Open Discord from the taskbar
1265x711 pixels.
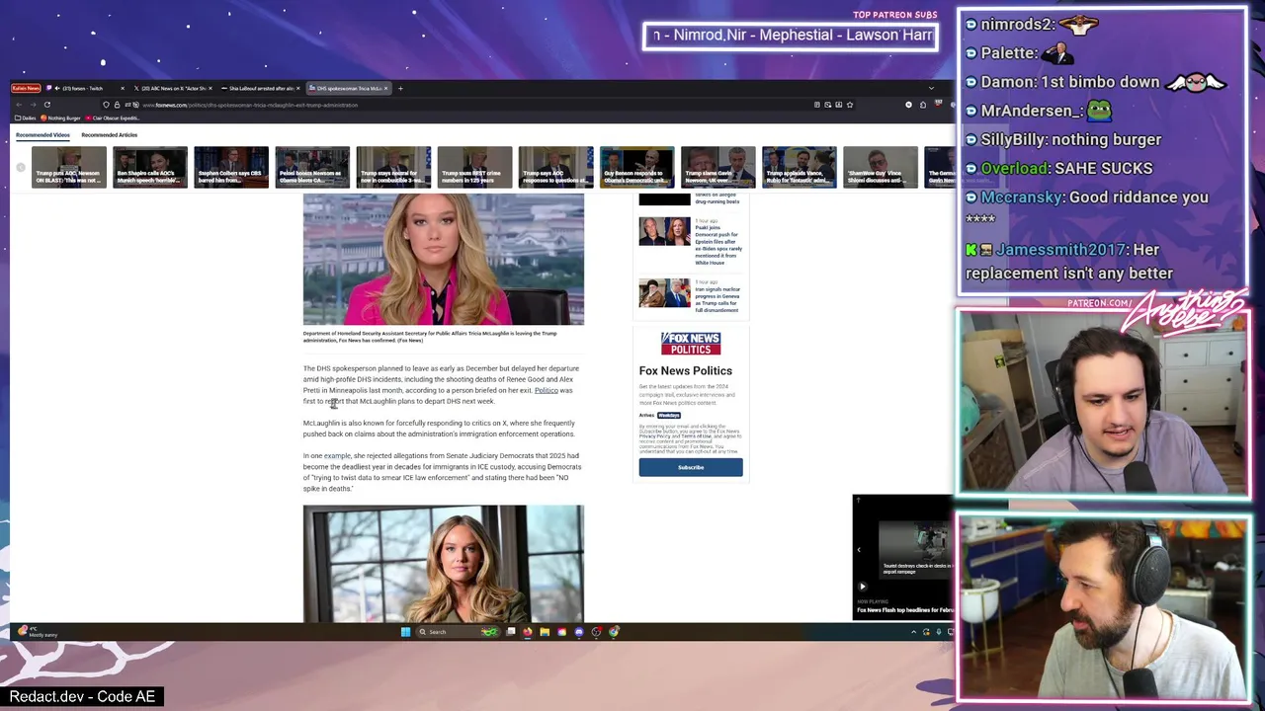point(579,632)
